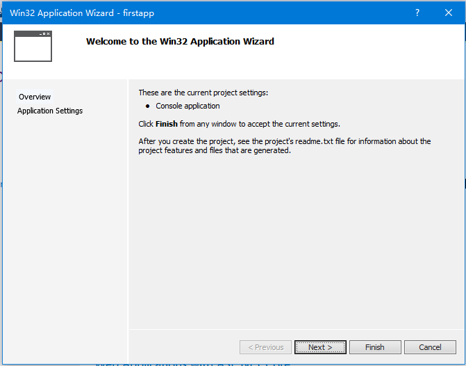This screenshot has height=366, width=466.
Task: Click the greyed-out Previous button
Action: point(265,347)
